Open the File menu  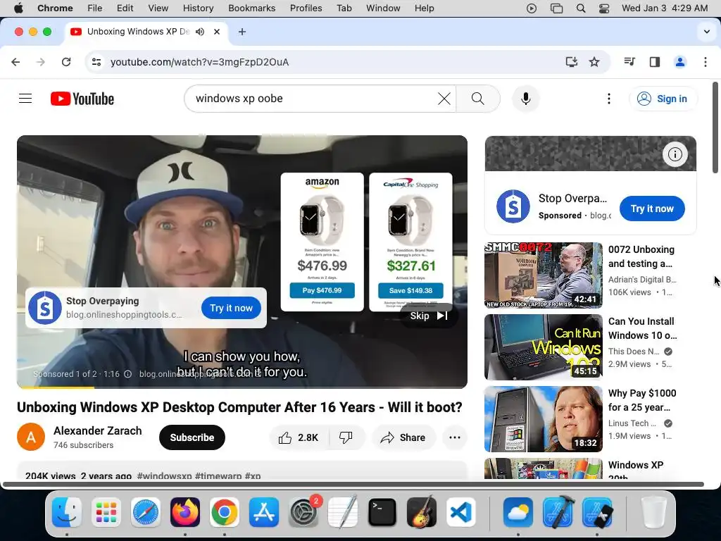tap(95, 8)
